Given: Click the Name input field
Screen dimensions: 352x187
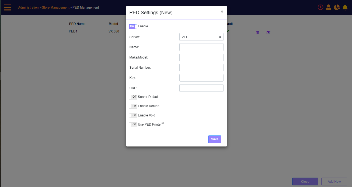Looking at the screenshot, I should click(201, 47).
